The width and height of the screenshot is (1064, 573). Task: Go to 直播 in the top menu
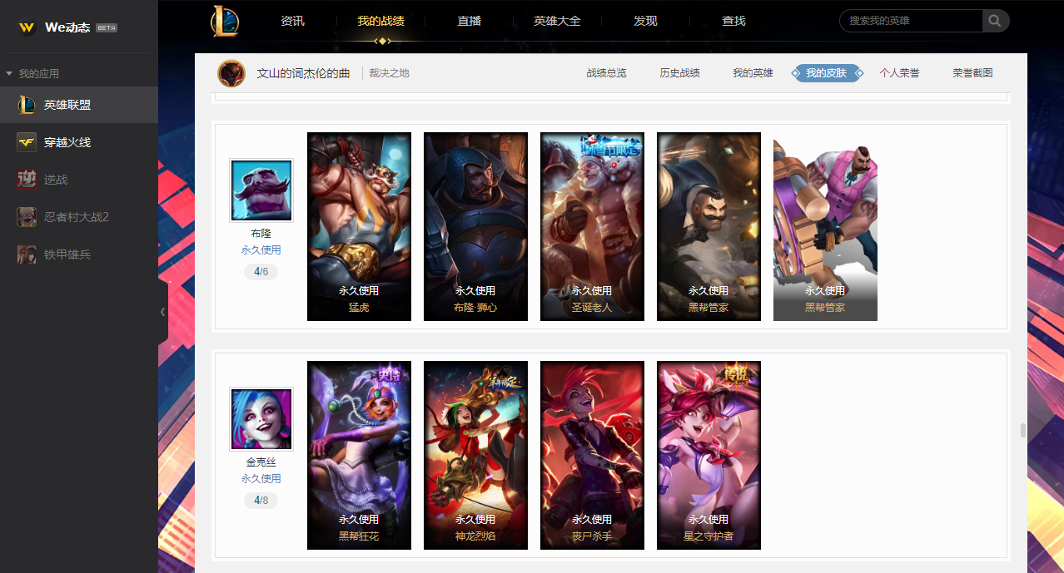[470, 21]
